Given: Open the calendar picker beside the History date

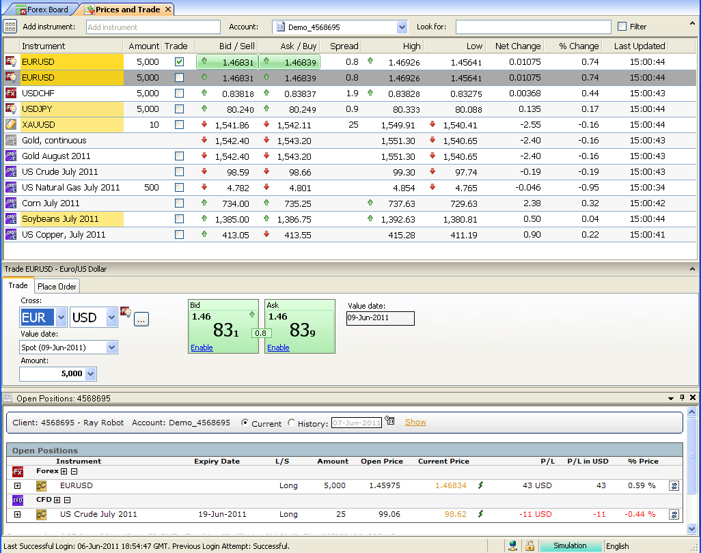Looking at the screenshot, I should pos(390,421).
